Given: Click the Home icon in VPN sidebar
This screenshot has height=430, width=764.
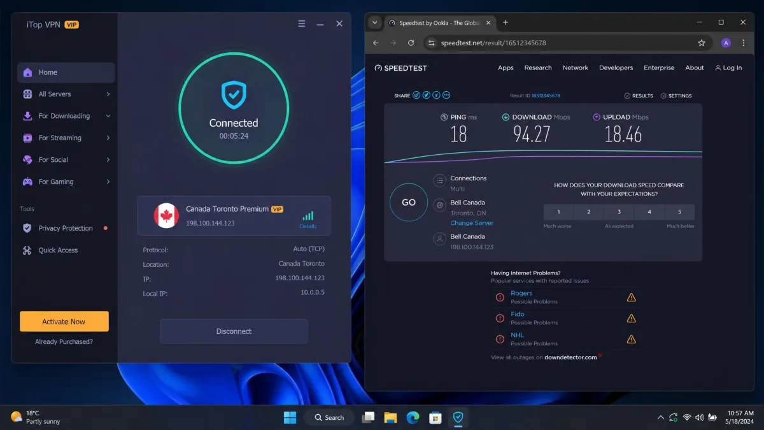Looking at the screenshot, I should tap(27, 72).
